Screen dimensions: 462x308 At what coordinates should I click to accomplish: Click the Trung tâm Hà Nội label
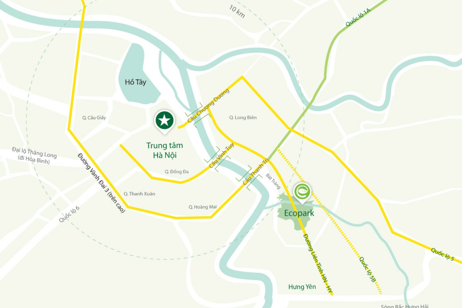pos(164,150)
